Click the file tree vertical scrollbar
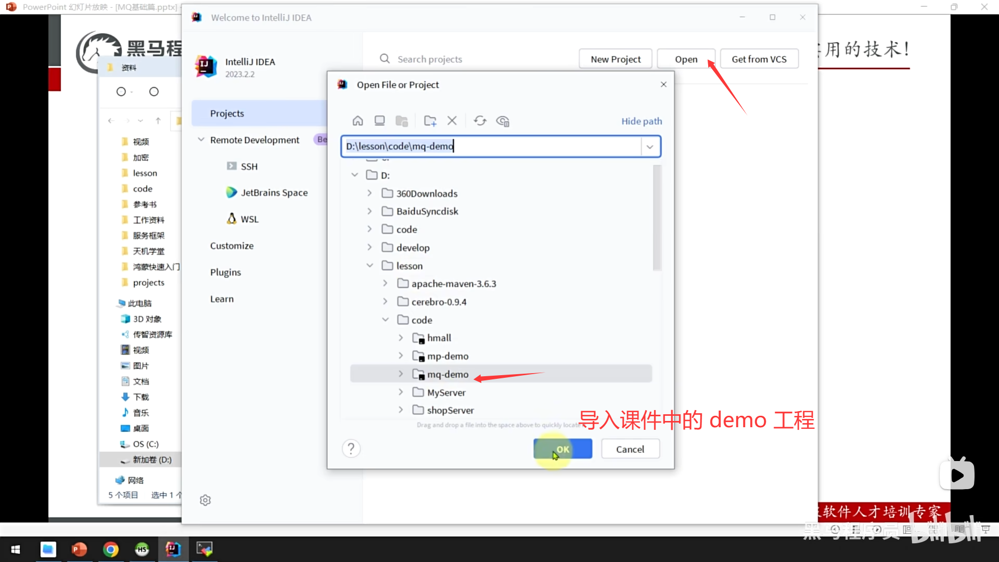 657,219
